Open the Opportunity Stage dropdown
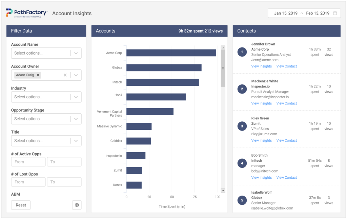The width and height of the screenshot is (347, 219). click(76, 119)
